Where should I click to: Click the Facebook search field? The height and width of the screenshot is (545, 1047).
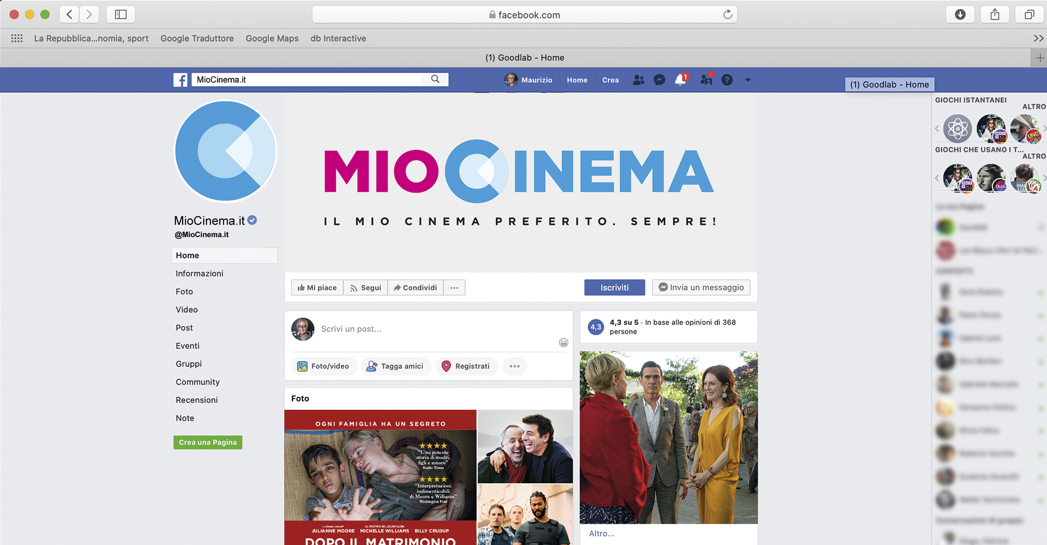coord(308,80)
